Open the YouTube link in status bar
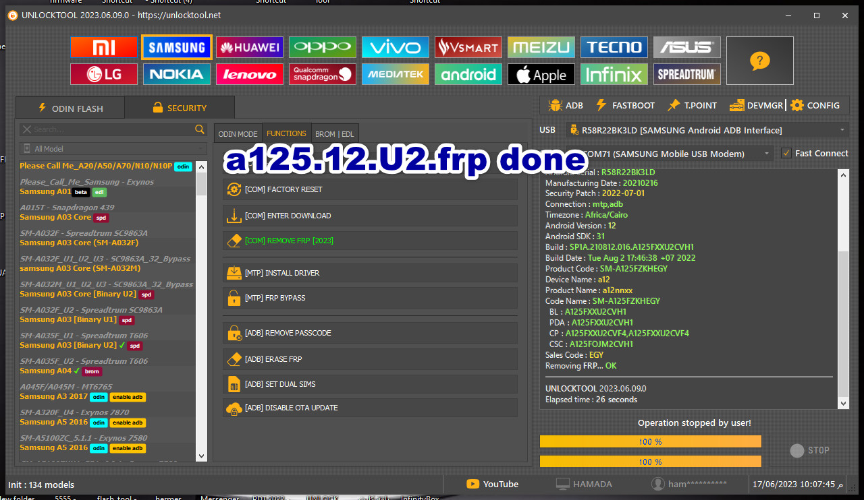The width and height of the screenshot is (864, 500). pyautogui.click(x=493, y=484)
